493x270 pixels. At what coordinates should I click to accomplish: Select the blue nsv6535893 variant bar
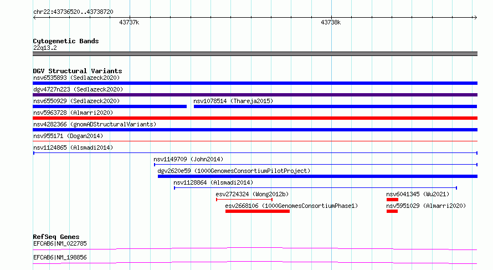point(255,83)
